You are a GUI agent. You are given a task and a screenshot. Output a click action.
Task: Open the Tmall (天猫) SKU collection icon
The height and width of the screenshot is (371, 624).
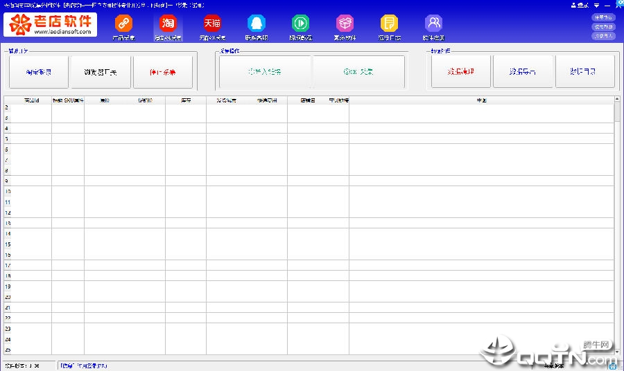pos(212,24)
